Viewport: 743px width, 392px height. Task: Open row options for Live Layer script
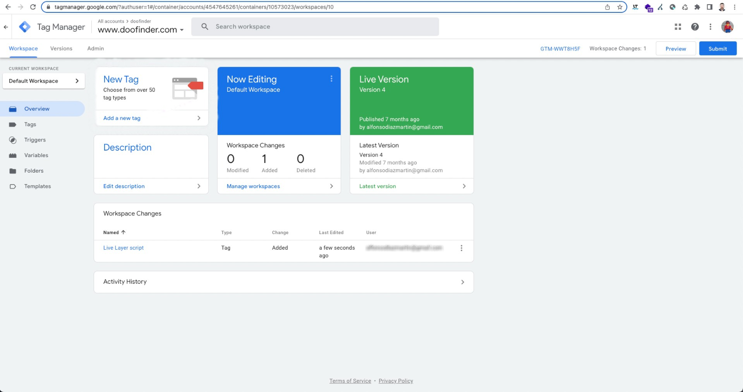[461, 248]
